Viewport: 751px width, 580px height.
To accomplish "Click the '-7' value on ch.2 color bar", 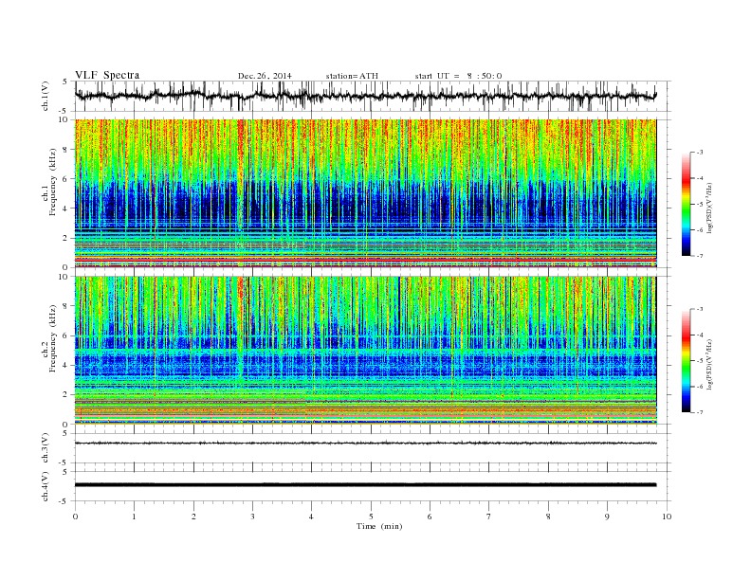I will coord(700,412).
